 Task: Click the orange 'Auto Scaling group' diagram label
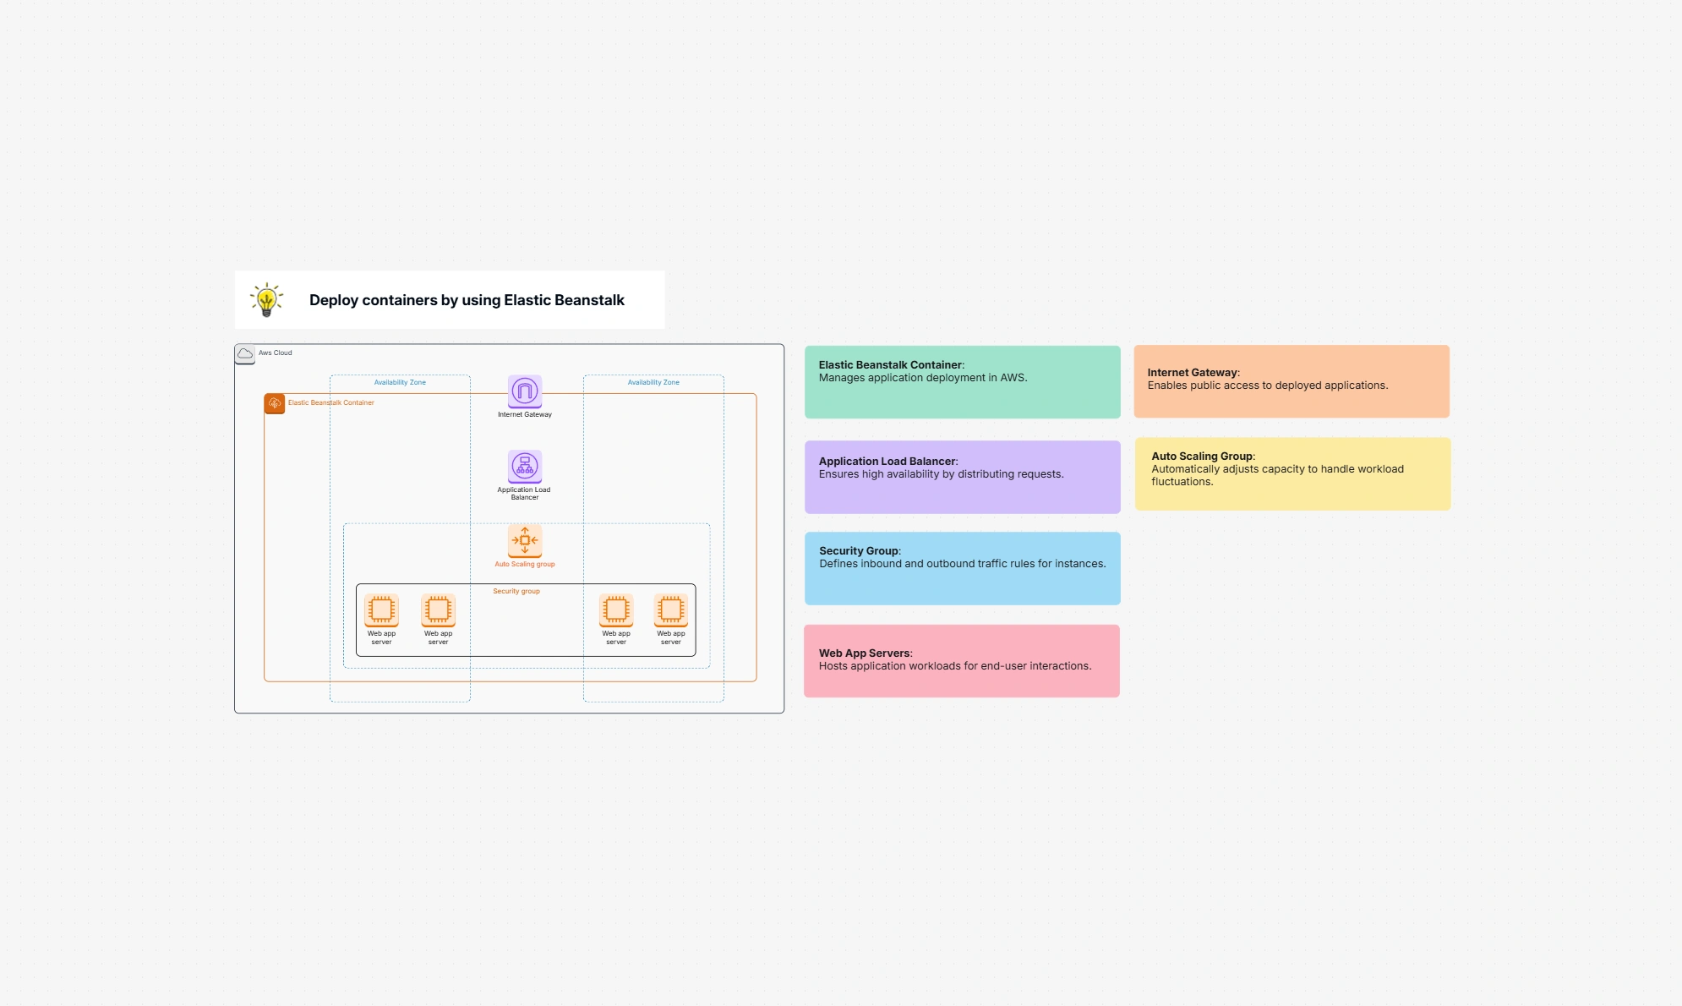click(525, 564)
